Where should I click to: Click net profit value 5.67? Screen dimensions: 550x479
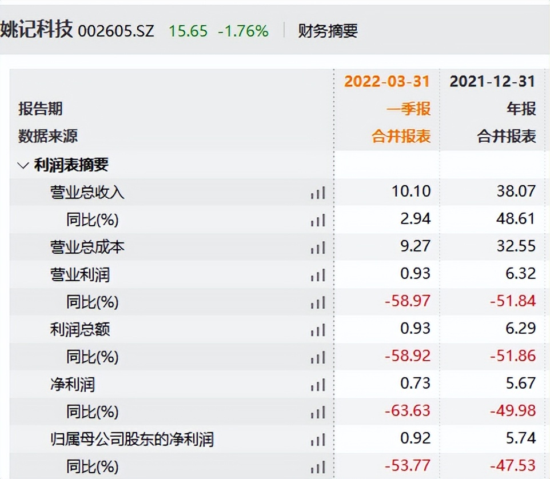[x=520, y=384]
